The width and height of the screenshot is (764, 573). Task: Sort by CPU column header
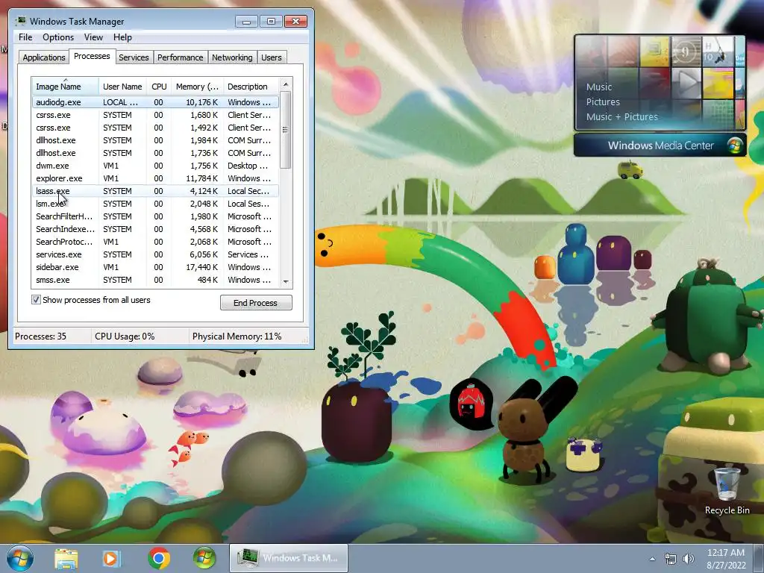click(159, 87)
